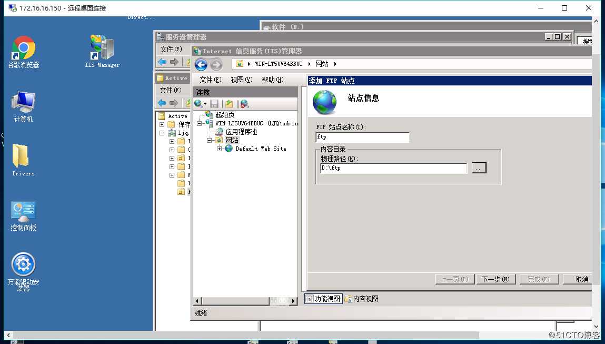This screenshot has width=605, height=344.
Task: Open dropdown arrow beside connect globe icon
Action: pos(205,104)
